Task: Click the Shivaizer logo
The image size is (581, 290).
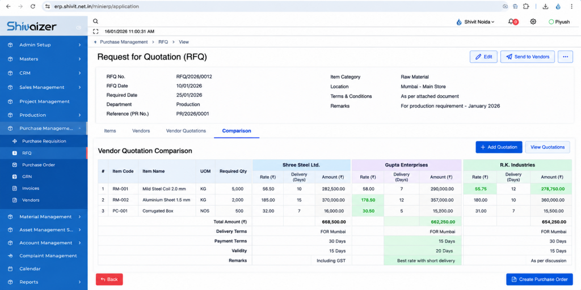Action: pos(32,26)
